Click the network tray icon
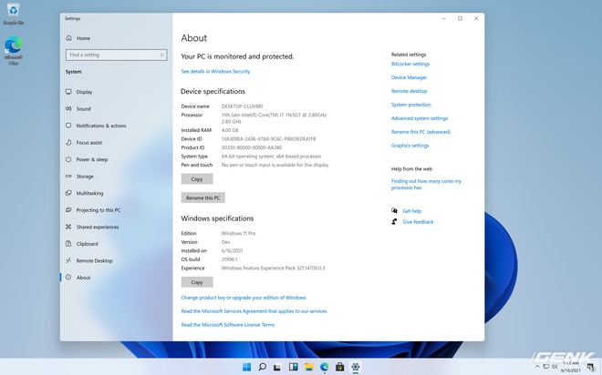 [x=545, y=367]
